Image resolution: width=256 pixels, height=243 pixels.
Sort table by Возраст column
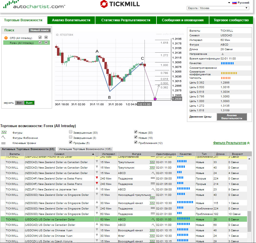237,154
